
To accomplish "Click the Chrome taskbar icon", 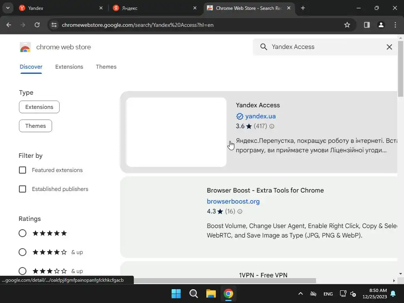I will coord(228,294).
